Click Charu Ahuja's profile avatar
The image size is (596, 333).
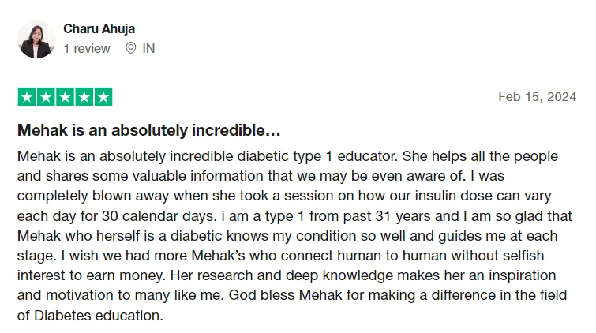[x=37, y=39]
